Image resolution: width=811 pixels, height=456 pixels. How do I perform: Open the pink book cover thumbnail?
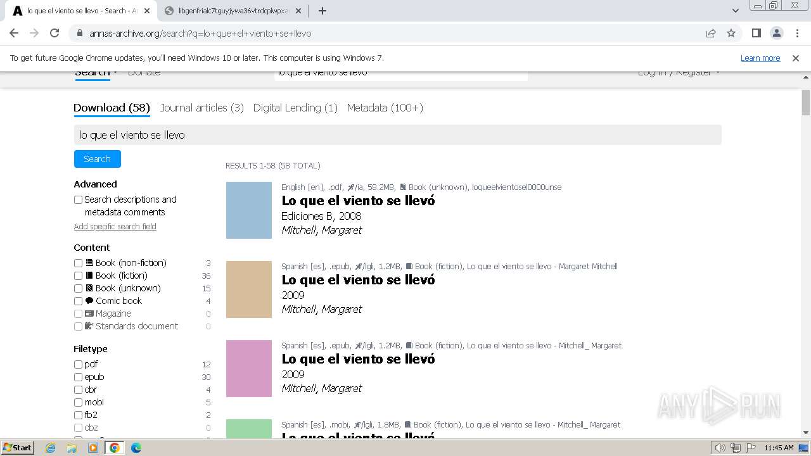click(x=248, y=369)
